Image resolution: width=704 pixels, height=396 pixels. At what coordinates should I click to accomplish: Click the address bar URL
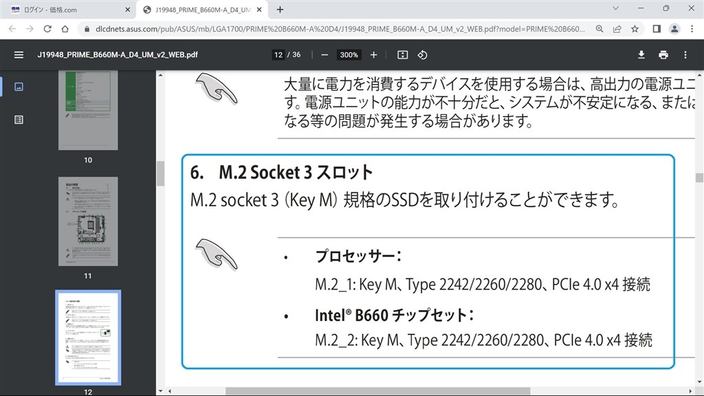(x=340, y=29)
